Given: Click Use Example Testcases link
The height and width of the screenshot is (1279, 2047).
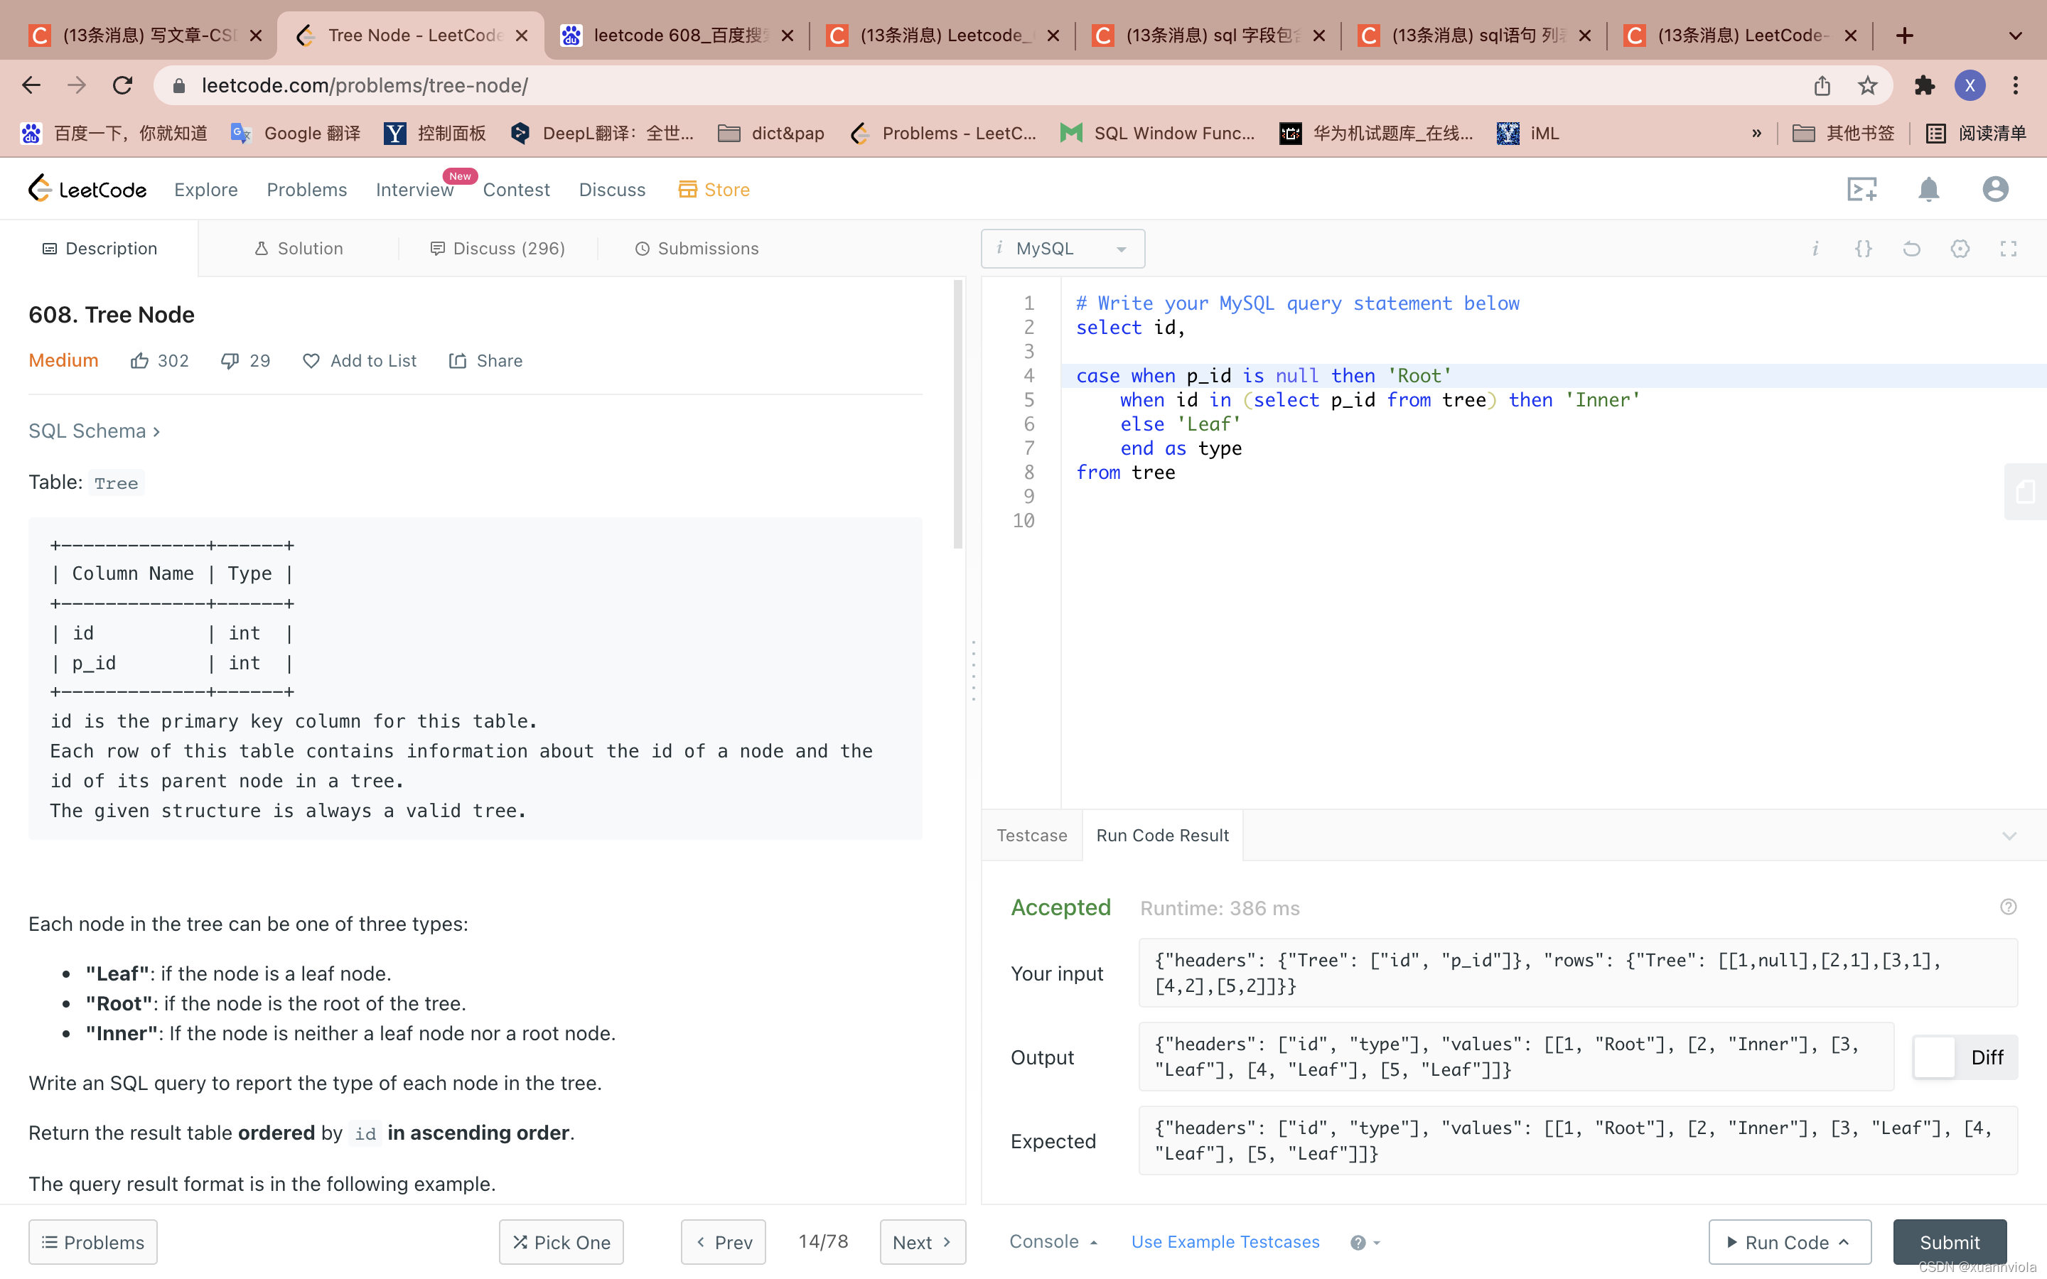Looking at the screenshot, I should [1225, 1241].
